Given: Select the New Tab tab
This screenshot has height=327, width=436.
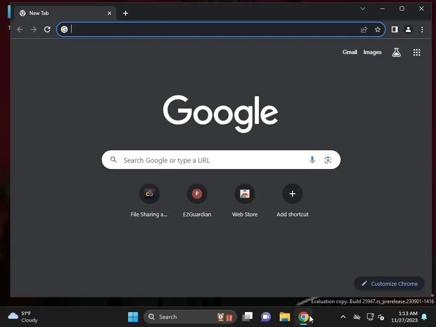Looking at the screenshot, I should tap(65, 13).
